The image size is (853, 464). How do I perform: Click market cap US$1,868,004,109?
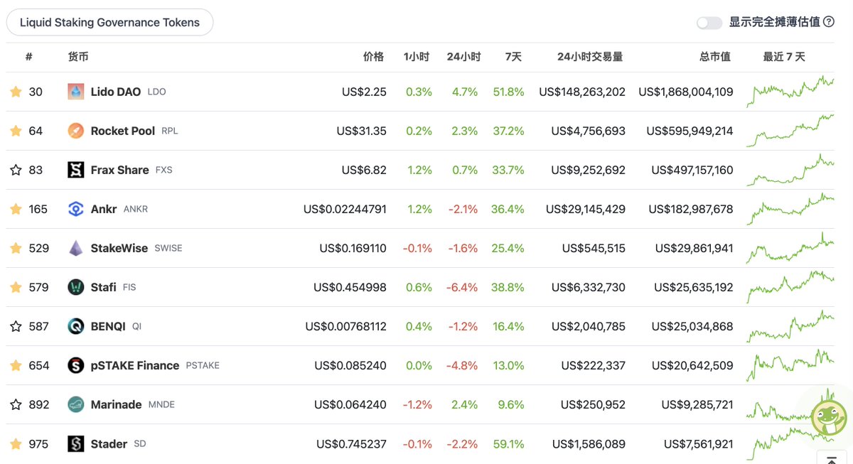[686, 92]
